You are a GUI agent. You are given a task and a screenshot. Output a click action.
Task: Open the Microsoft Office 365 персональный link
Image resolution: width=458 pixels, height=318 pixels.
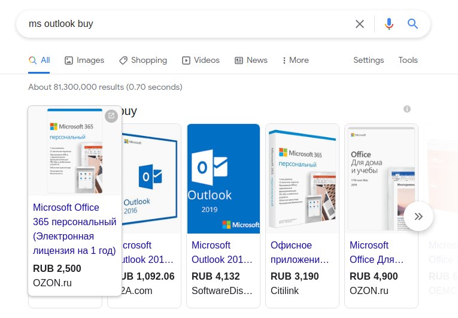point(74,229)
